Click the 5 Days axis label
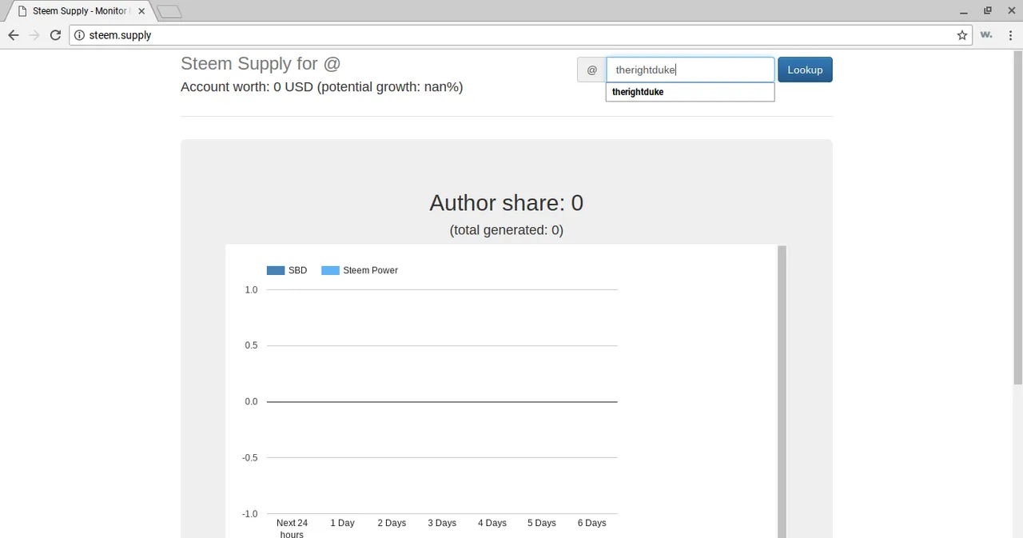 (542, 523)
